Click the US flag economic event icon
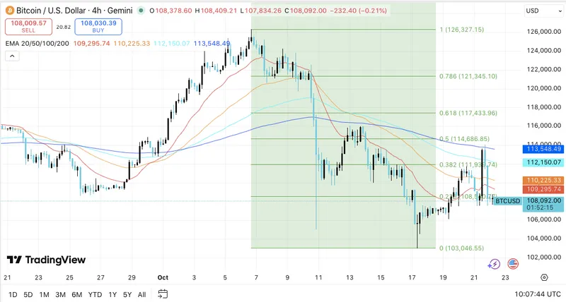Viewport: 566px width, 302px height. 512,264
